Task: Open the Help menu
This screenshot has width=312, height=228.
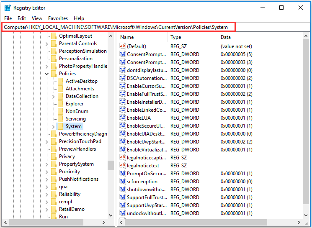Action: [x=79, y=18]
